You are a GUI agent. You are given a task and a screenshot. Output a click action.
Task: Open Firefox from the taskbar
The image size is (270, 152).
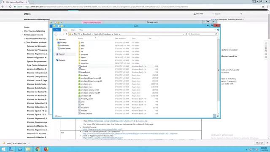46,149
